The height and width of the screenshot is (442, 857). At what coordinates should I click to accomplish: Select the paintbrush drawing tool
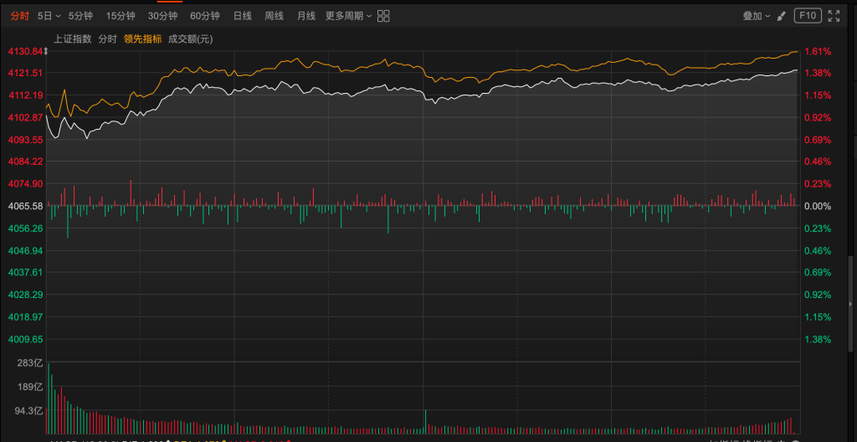(x=781, y=16)
